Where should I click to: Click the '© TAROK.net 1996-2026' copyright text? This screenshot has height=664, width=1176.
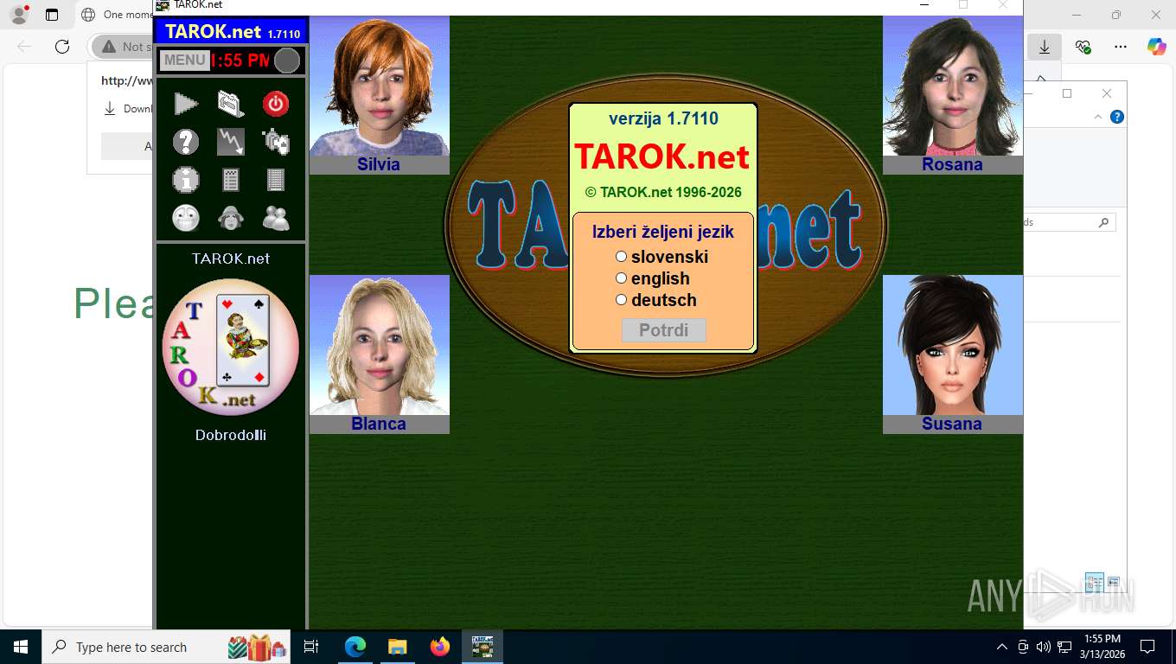(x=663, y=193)
